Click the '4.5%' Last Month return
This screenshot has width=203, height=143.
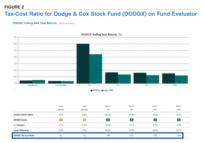point(61,115)
